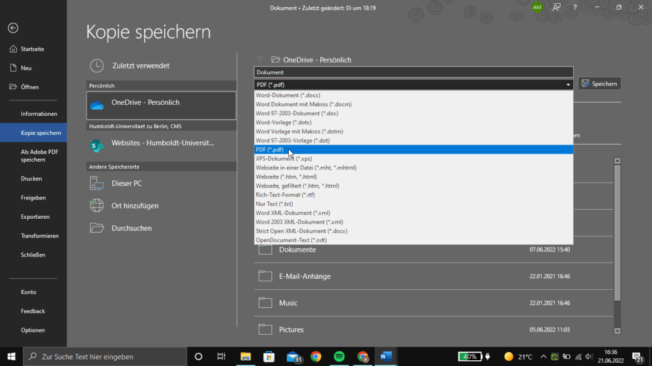The image size is (652, 366).
Task: Open Mail app with 35 badge
Action: [x=293, y=357]
